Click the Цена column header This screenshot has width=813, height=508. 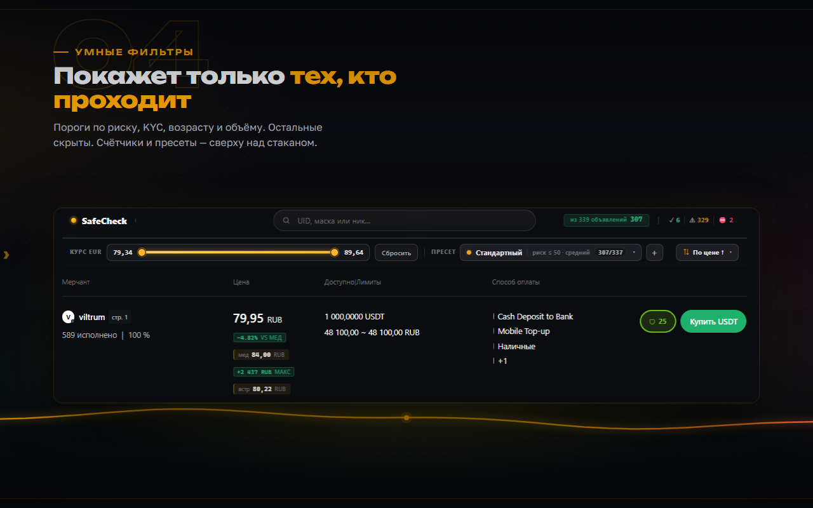[241, 282]
